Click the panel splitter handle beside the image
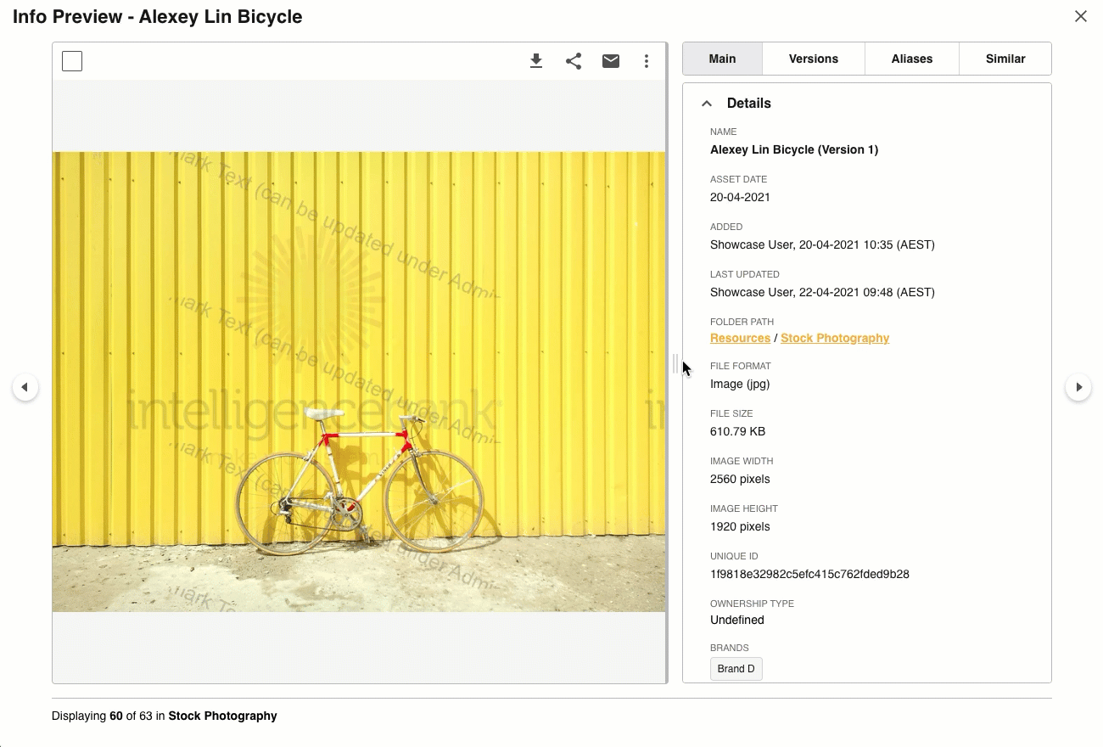This screenshot has height=747, width=1103. click(x=675, y=364)
